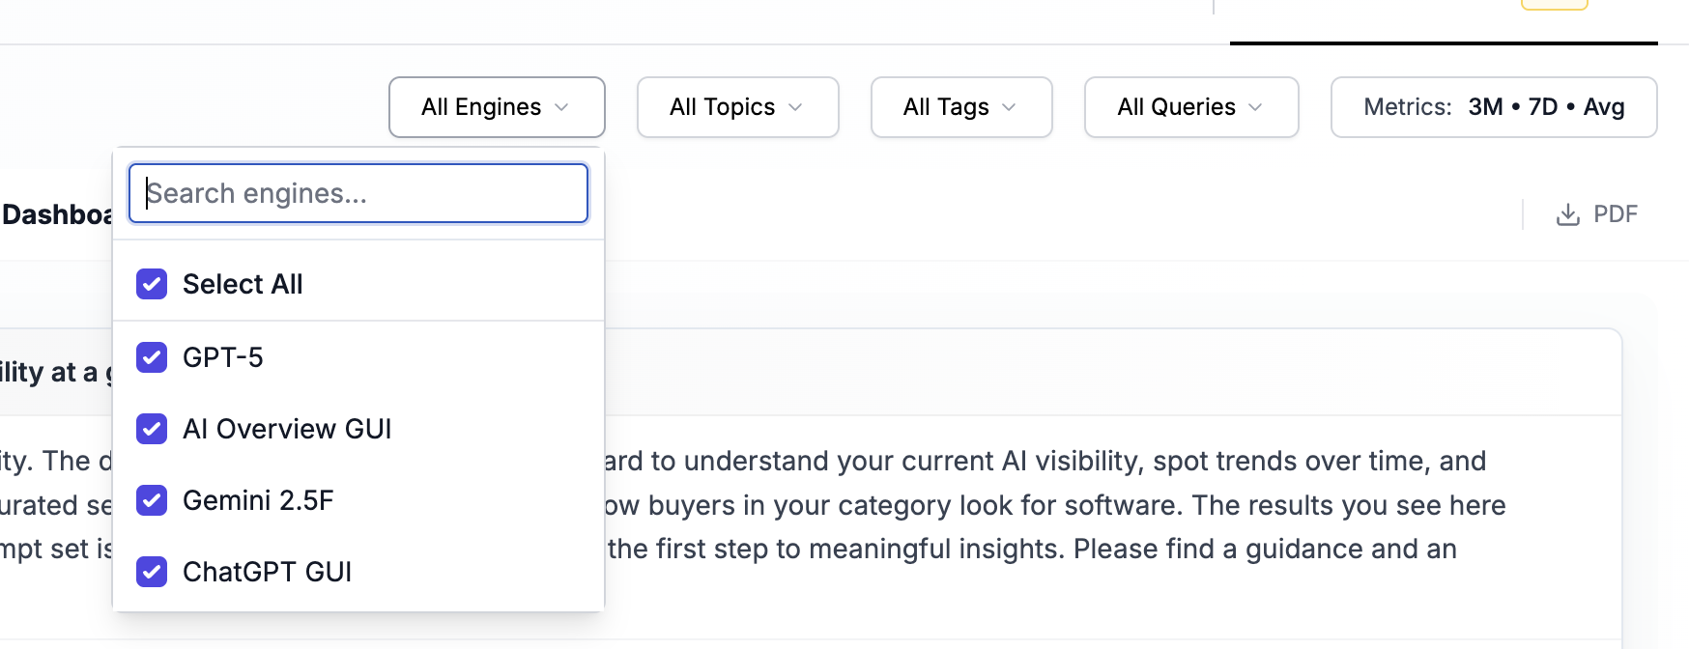1689x649 pixels.
Task: Click the All Engines chevron arrow
Action: point(561,107)
